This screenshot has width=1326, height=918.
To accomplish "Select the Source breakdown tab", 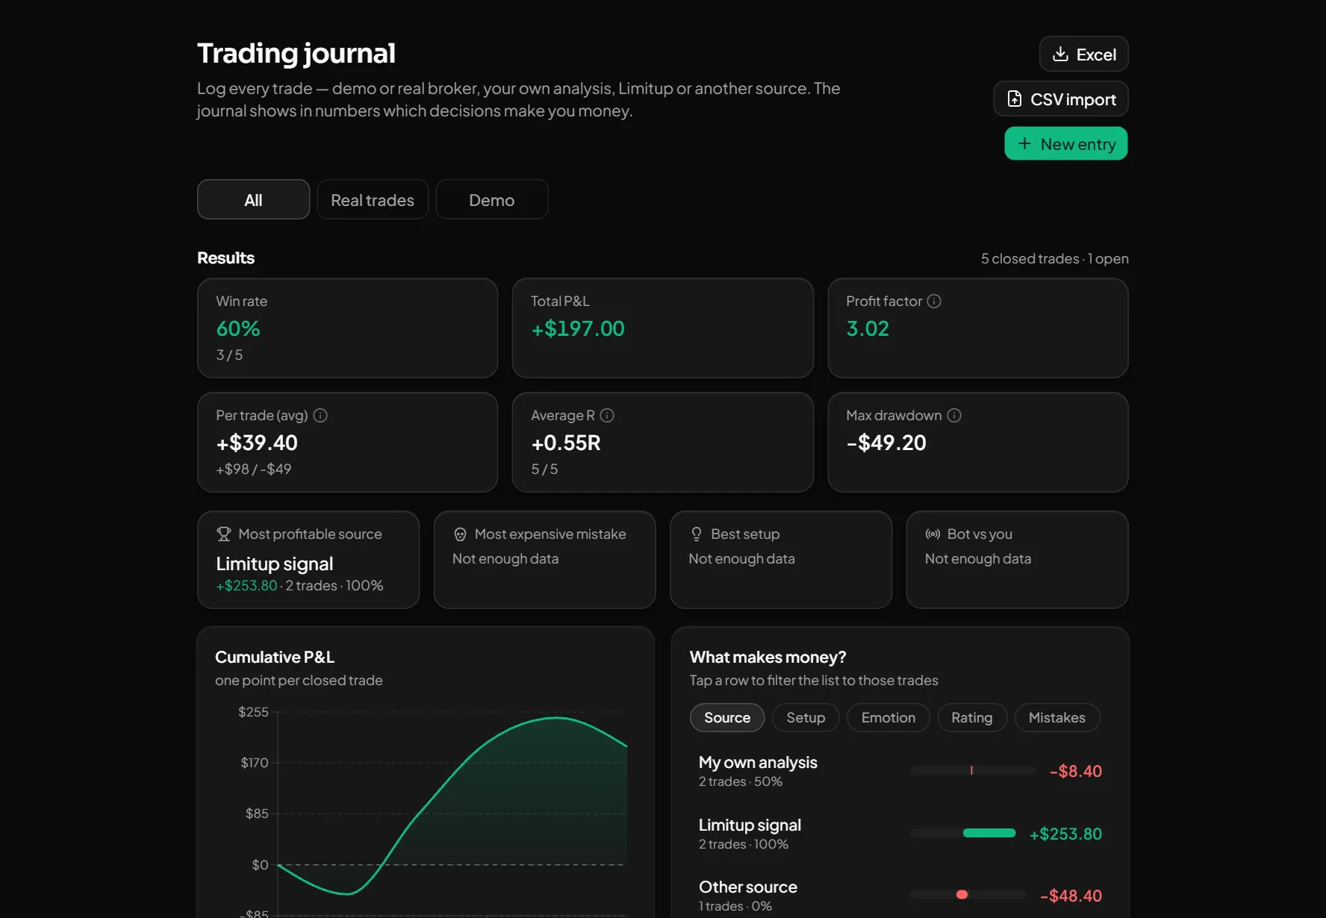I will pos(727,717).
